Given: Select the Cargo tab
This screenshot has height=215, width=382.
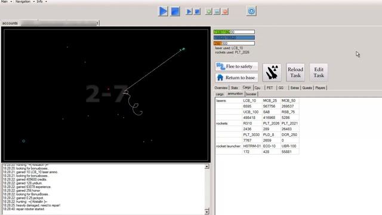Looking at the screenshot, I should point(247,87).
